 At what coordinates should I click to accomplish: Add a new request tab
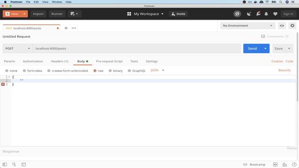66,28
